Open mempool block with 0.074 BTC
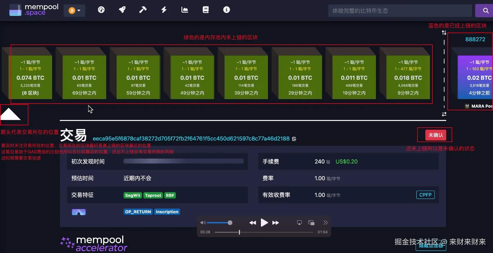 pyautogui.click(x=31, y=77)
